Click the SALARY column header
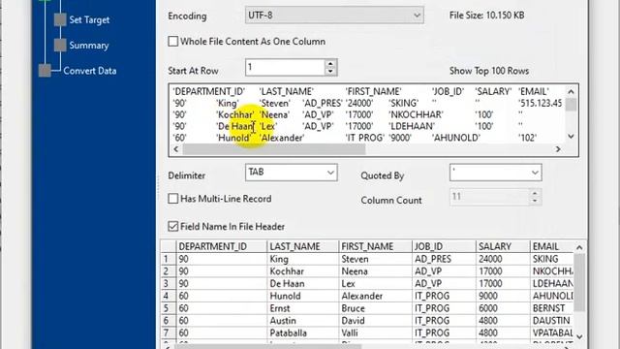The width and height of the screenshot is (620, 349). [503, 246]
